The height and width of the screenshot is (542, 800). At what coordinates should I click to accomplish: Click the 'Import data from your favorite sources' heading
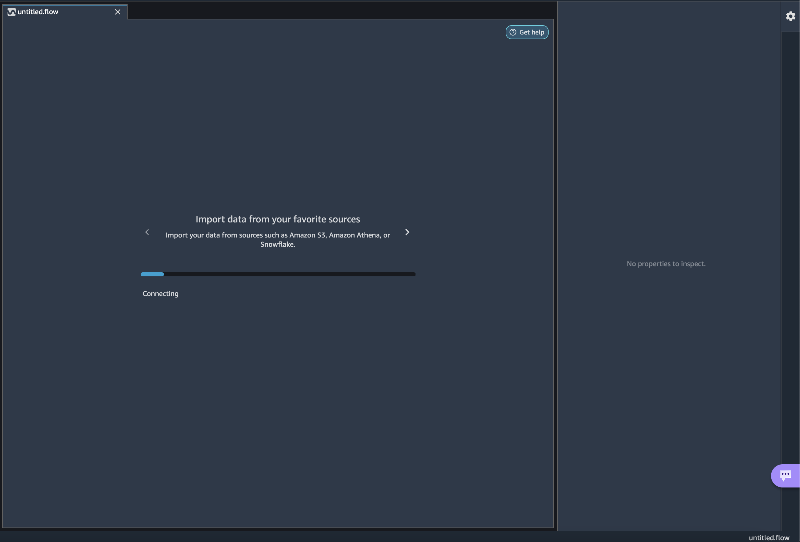(x=277, y=219)
